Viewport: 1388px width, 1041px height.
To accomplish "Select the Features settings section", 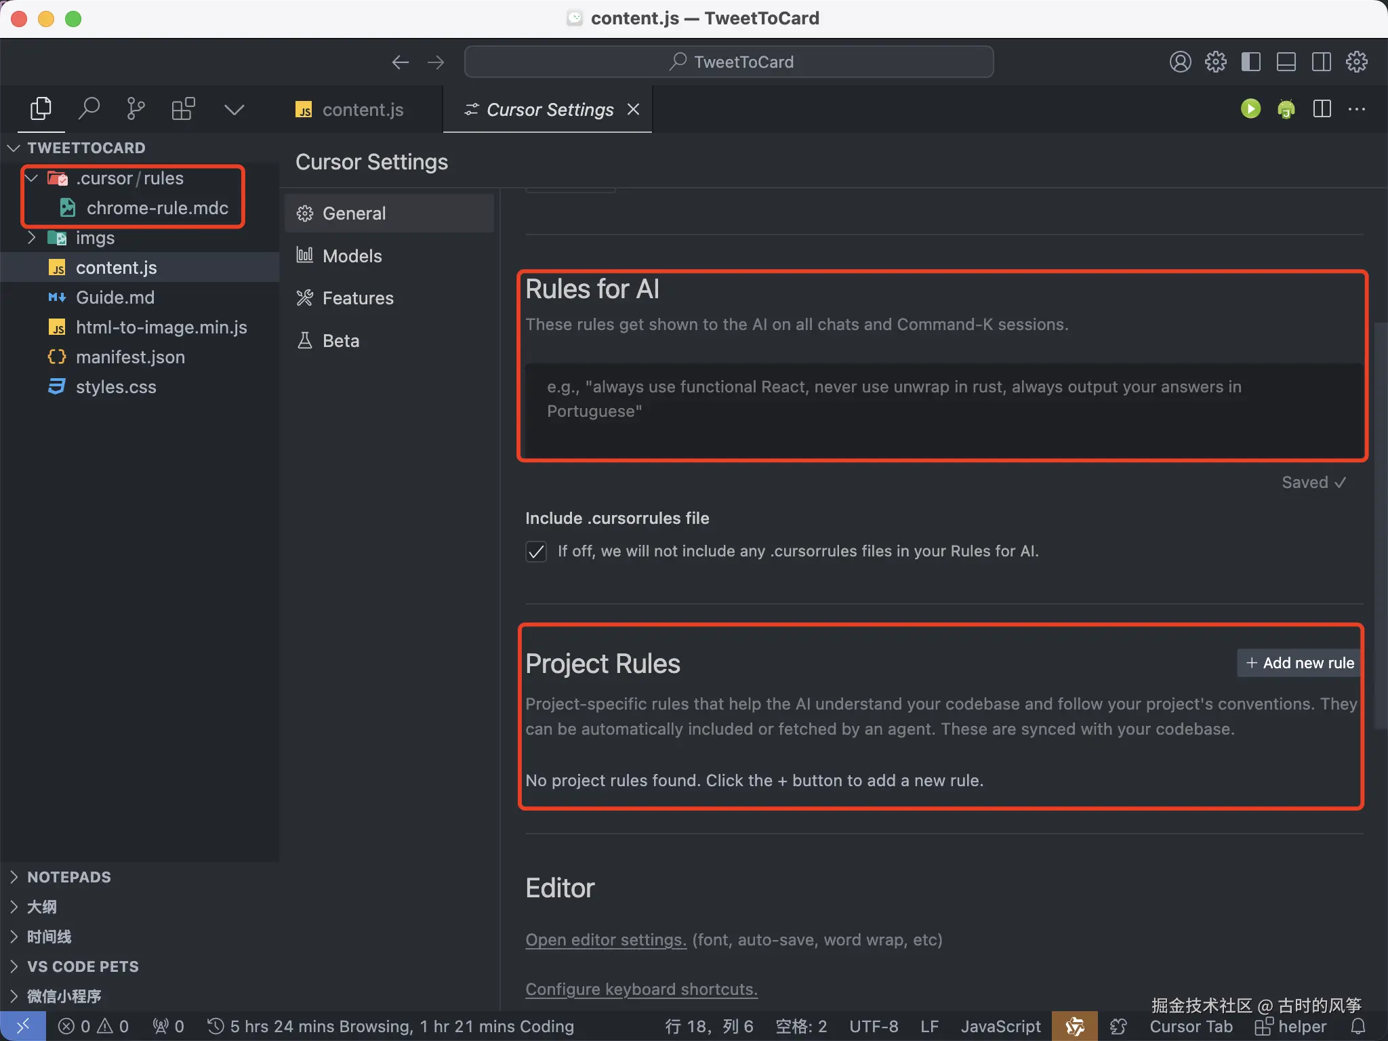I will tap(389, 298).
